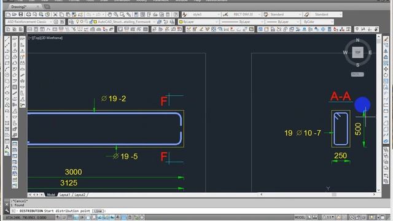Open the ByColor plot style dropdown
The height and width of the screenshot is (221, 393).
pos(318,22)
